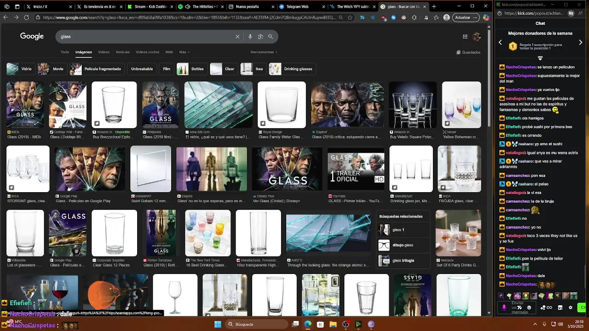Click the Google search text field
This screenshot has width=589, height=331.
[147, 37]
